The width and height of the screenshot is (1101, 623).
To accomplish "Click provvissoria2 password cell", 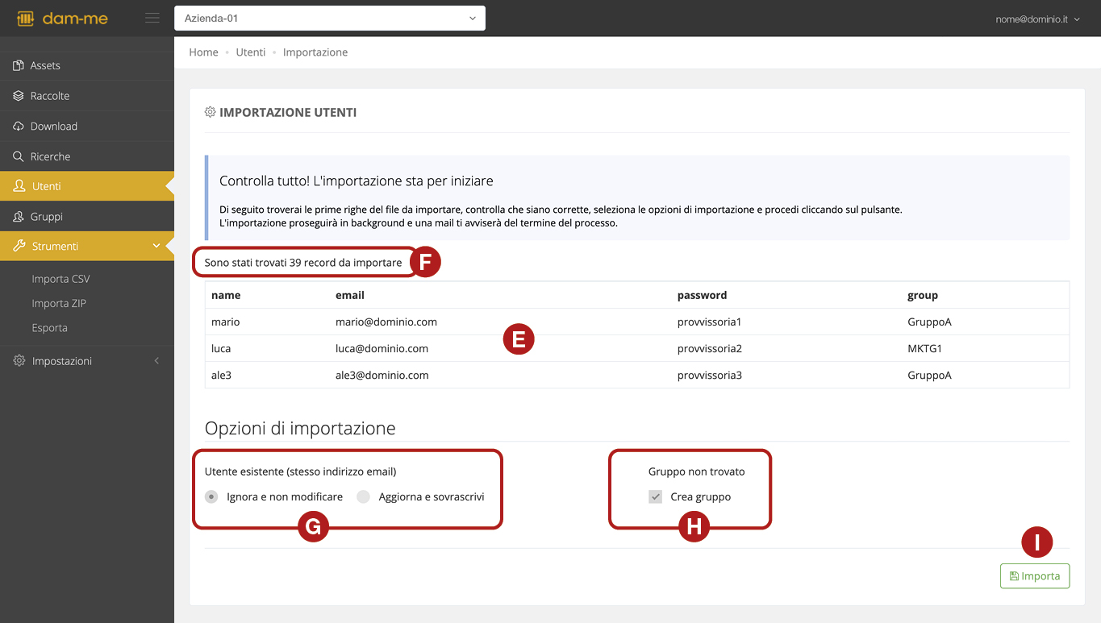I will point(710,349).
